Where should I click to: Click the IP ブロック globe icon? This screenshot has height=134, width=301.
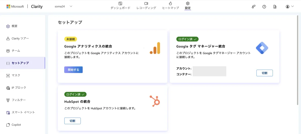[8, 88]
